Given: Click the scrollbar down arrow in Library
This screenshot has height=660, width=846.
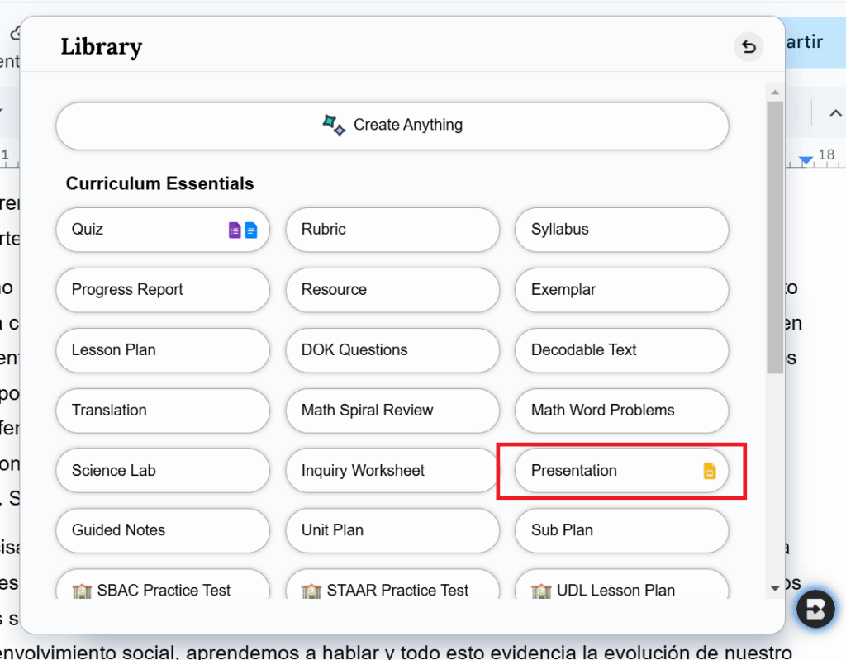Looking at the screenshot, I should point(774,588).
